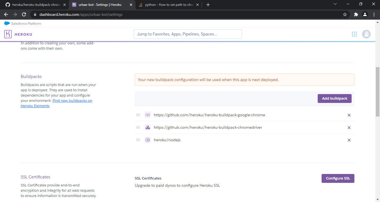This screenshot has width=380, height=202.
Task: Open Chrome's three-dot menu
Action: [374, 14]
